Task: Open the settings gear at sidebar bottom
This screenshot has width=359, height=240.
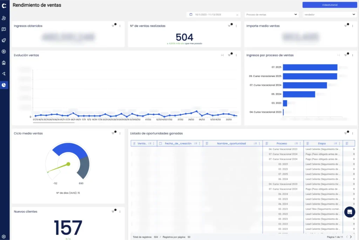Action: [x=4, y=237]
